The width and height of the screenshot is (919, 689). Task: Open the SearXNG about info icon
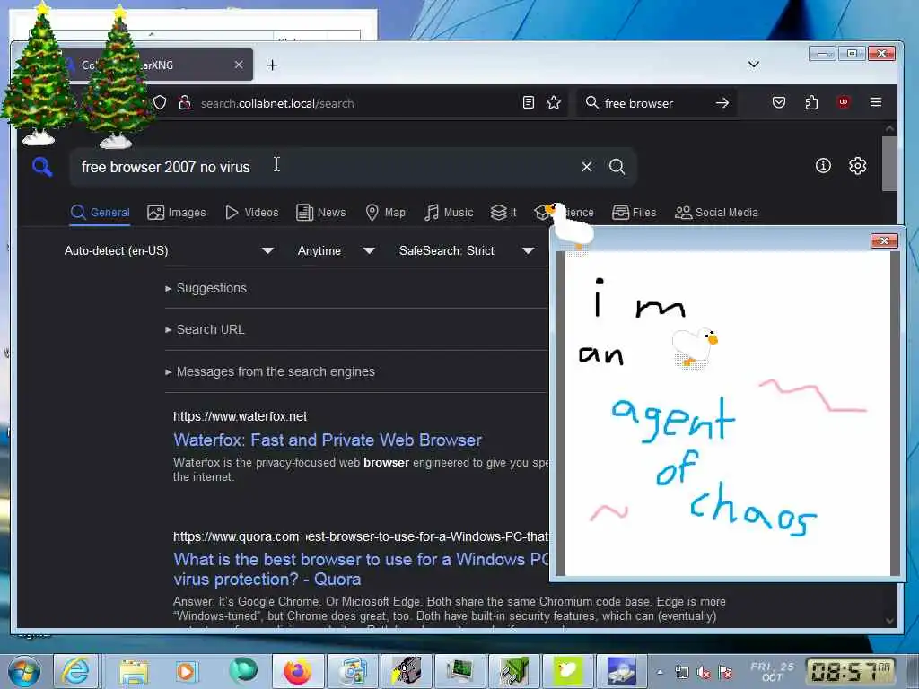[x=823, y=166]
